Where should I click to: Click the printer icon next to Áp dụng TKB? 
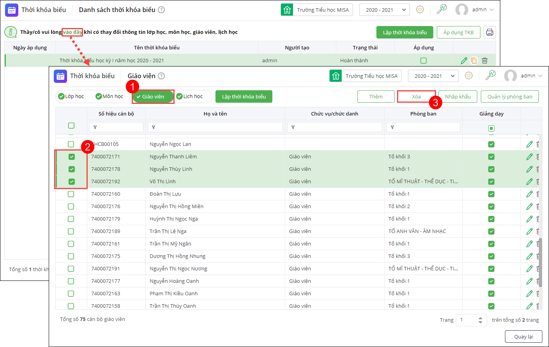click(490, 32)
